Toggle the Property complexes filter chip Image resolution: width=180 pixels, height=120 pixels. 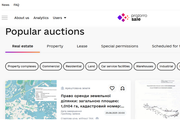(x=22, y=66)
